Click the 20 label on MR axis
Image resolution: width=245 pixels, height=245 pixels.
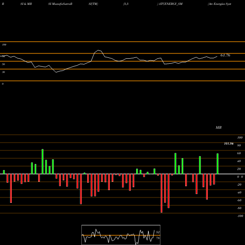239,169
